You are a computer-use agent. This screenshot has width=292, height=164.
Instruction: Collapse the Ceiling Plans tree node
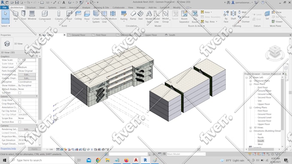[x=250, y=107]
